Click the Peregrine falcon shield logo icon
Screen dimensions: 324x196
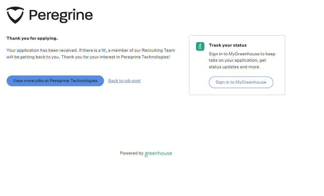[x=15, y=15]
